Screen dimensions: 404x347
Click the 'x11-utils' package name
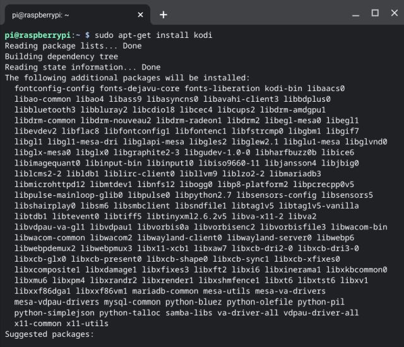87,323
